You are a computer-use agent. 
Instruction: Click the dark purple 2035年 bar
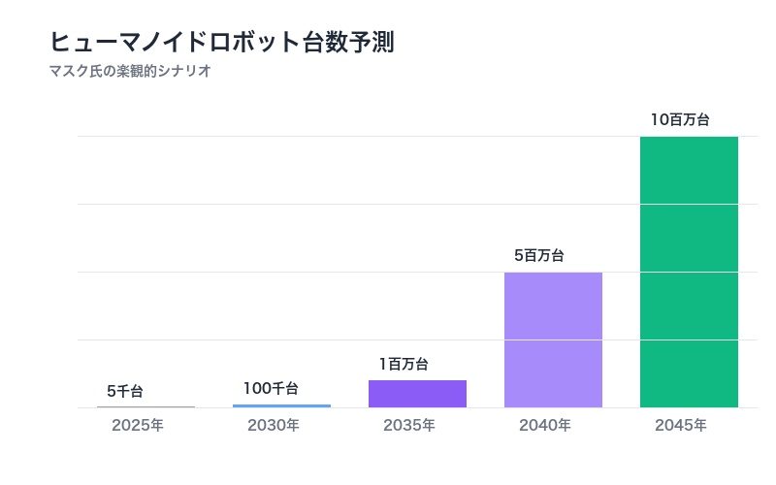(417, 394)
